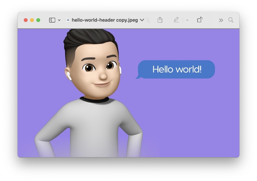Close the Preview window with red button

(x=26, y=20)
